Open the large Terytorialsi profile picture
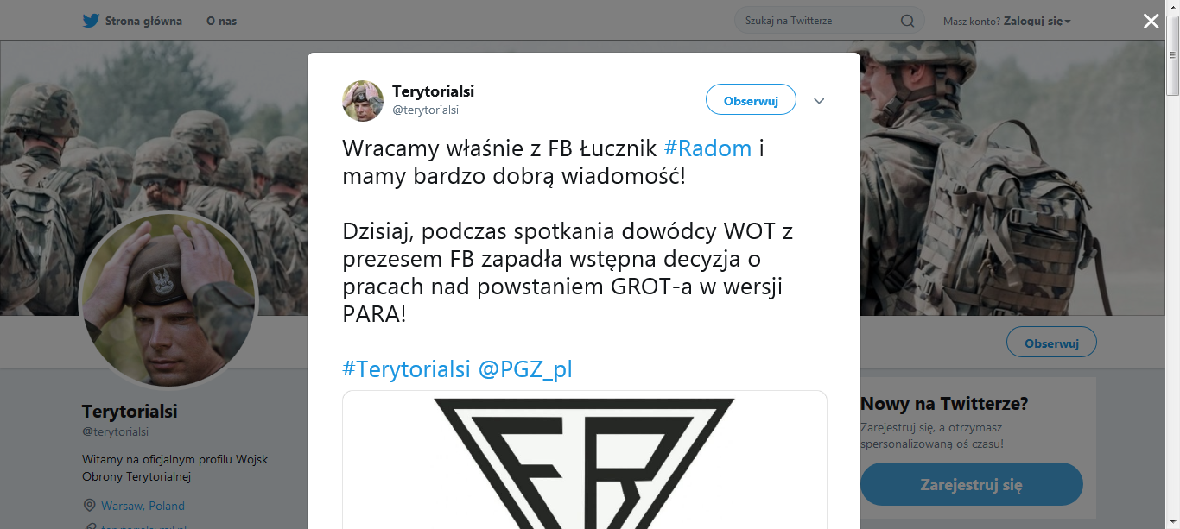The height and width of the screenshot is (529, 1180). pyautogui.click(x=168, y=299)
